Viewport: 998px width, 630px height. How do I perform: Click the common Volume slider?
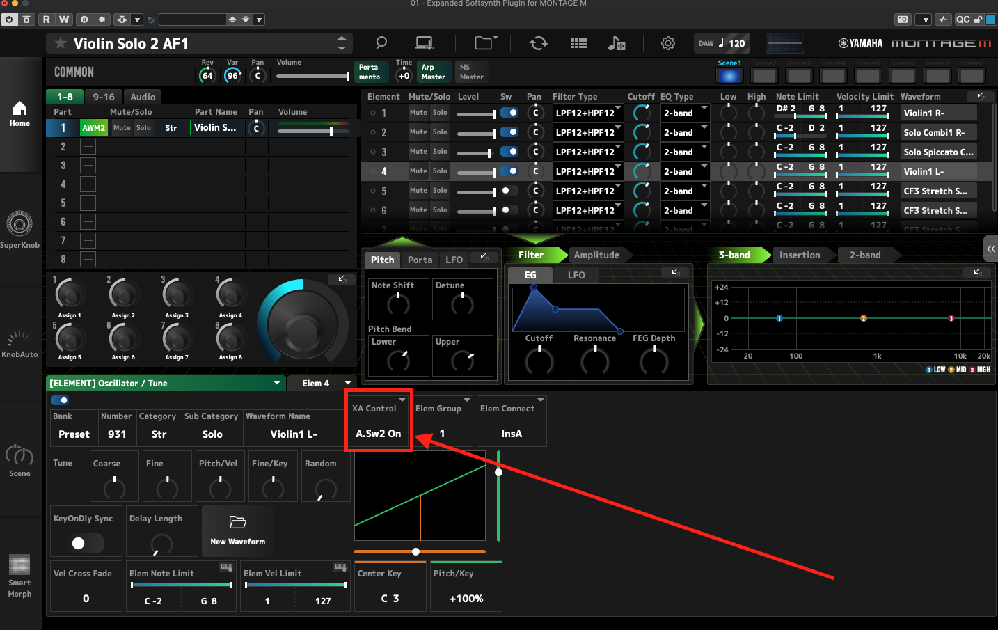point(312,76)
